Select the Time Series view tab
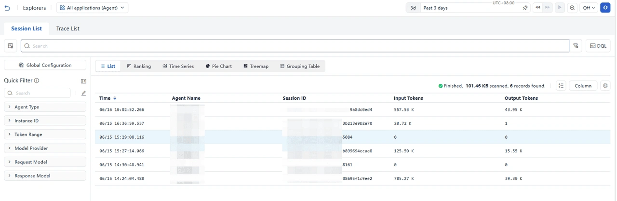This screenshot has width=617, height=201. [x=178, y=66]
